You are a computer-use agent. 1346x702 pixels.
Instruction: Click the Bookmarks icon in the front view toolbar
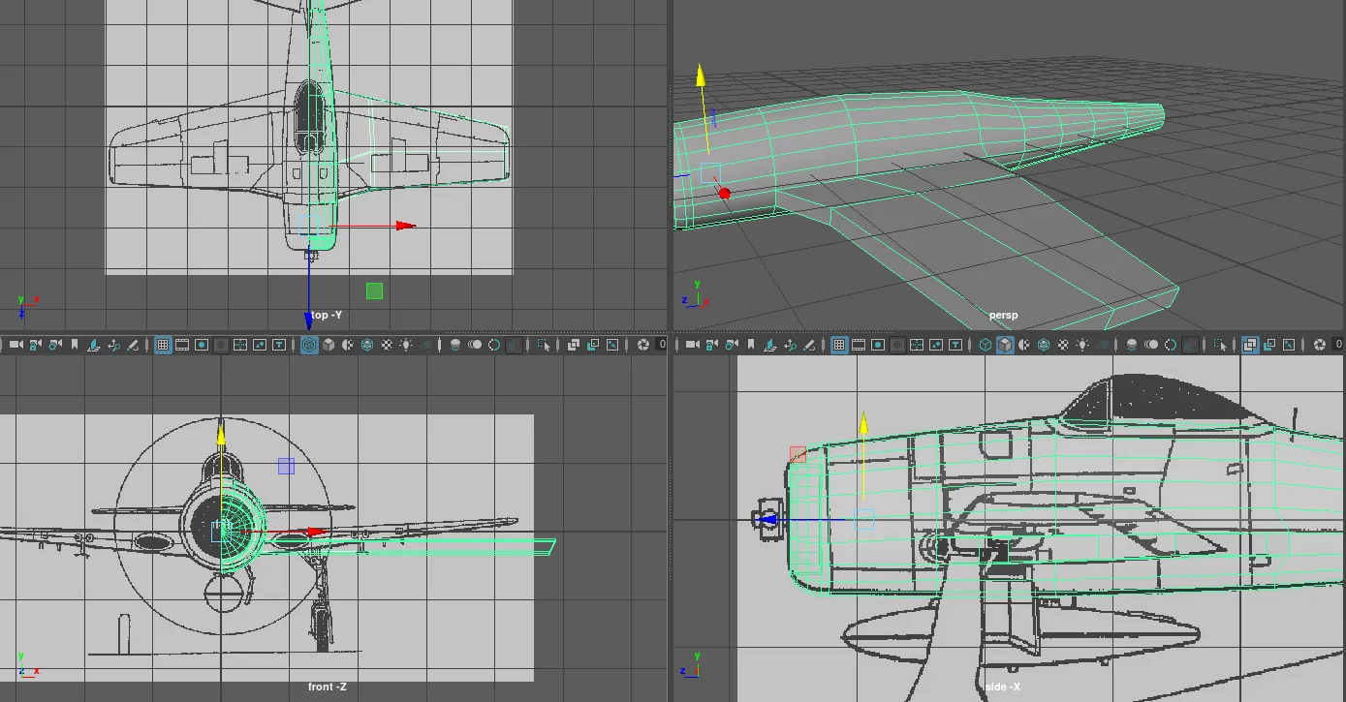click(74, 345)
